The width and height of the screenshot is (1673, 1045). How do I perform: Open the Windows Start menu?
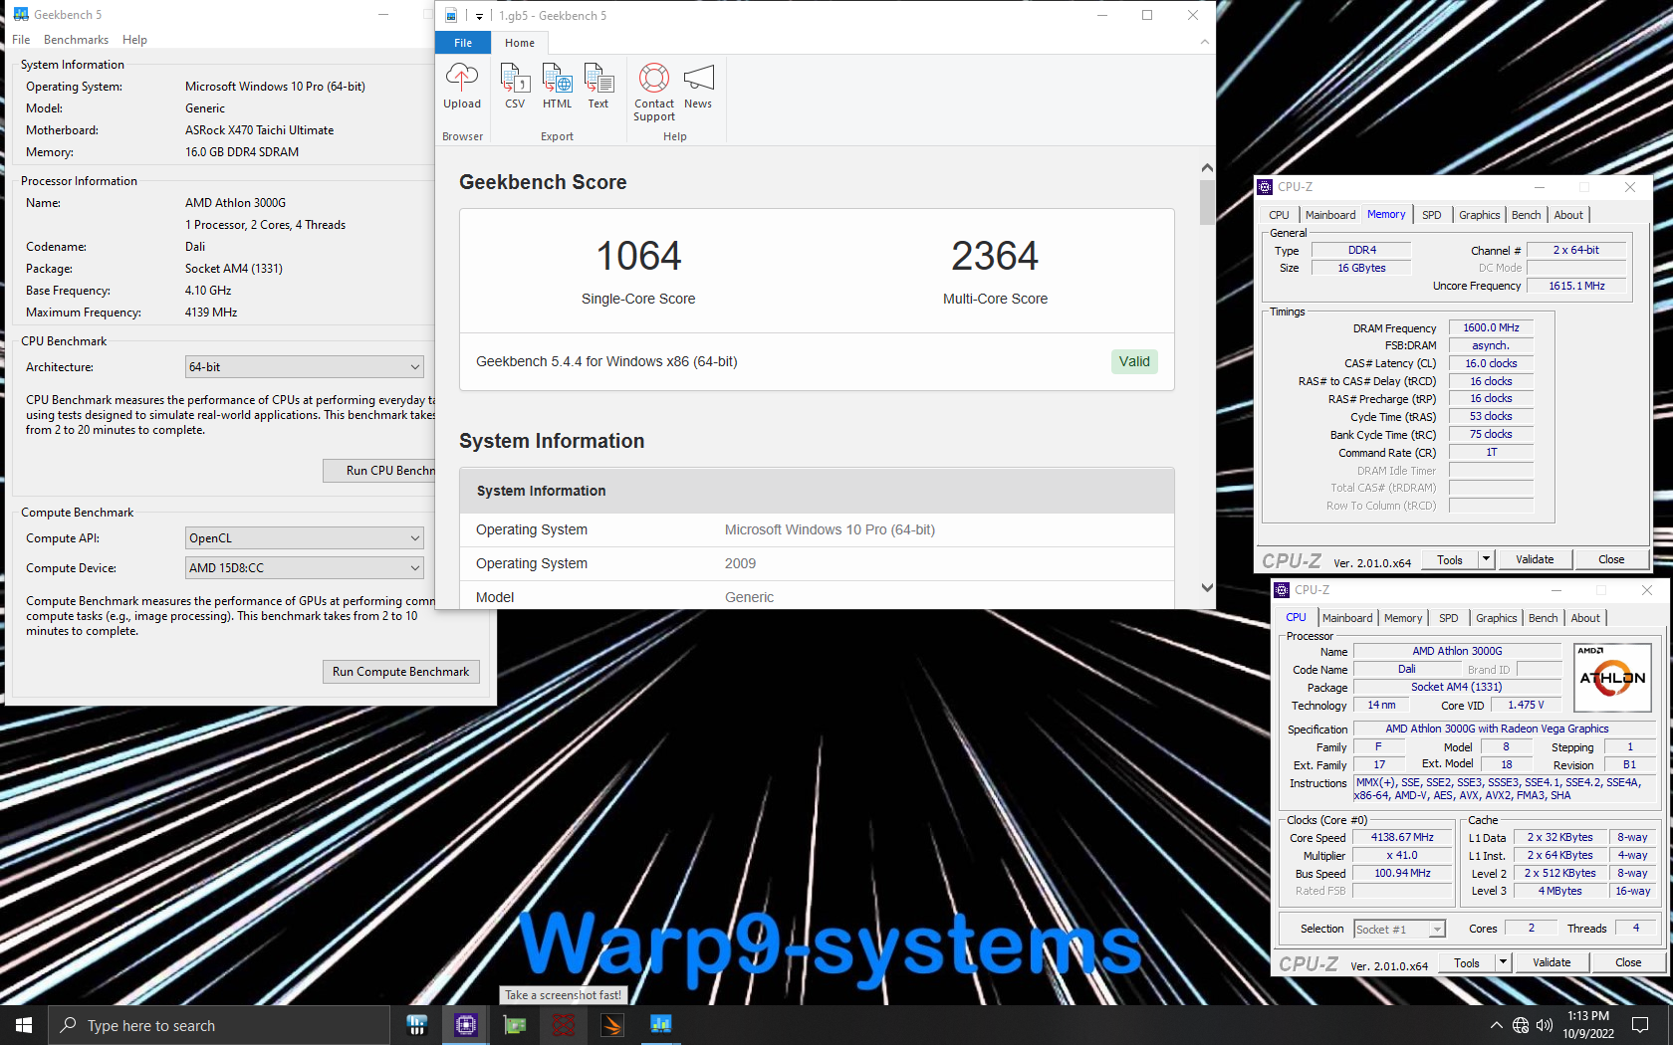(24, 1025)
